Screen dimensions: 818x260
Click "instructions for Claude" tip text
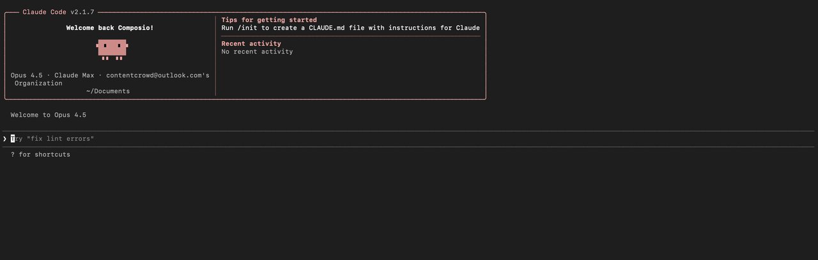(x=434, y=28)
